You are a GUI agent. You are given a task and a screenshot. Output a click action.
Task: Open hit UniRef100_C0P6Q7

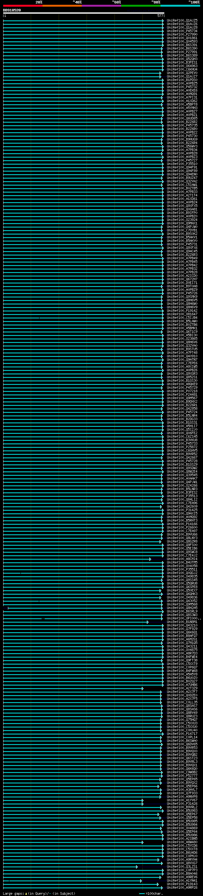point(182,667)
